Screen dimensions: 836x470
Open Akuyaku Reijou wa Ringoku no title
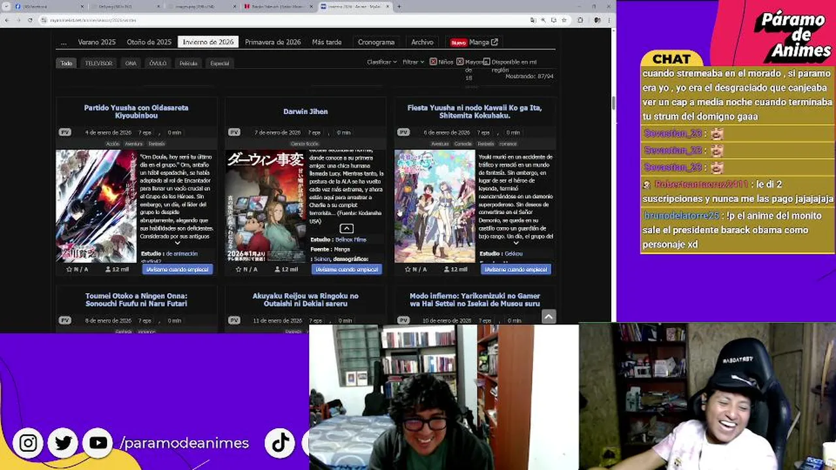coord(306,300)
